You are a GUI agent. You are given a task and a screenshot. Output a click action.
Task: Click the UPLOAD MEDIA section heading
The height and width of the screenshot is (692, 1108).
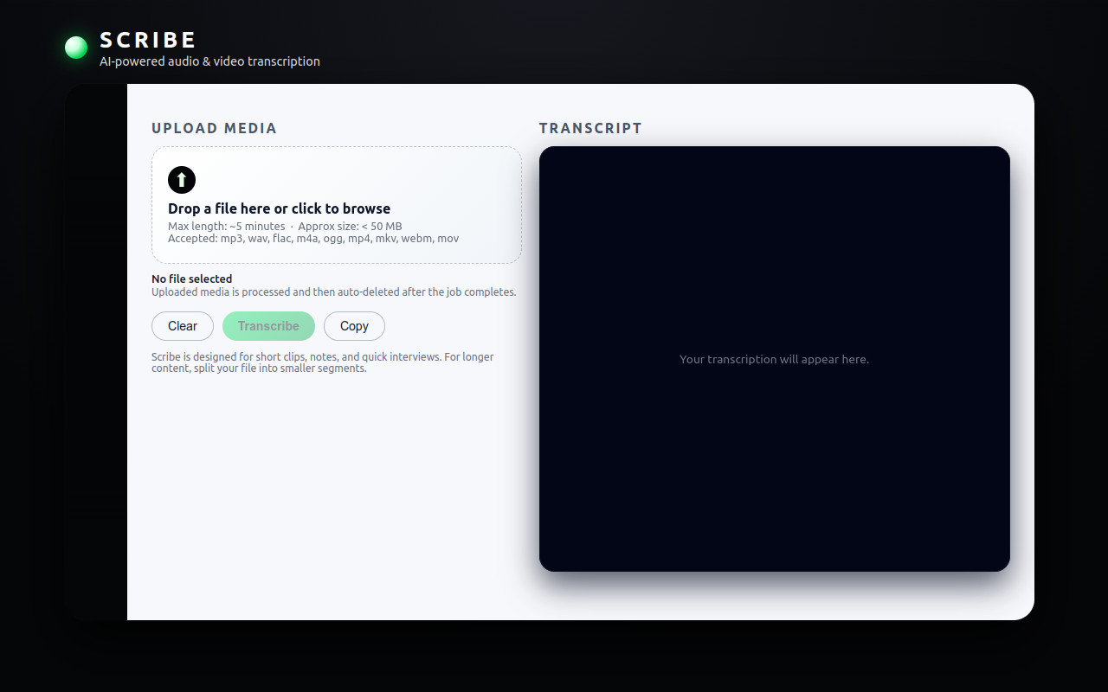pyautogui.click(x=214, y=128)
